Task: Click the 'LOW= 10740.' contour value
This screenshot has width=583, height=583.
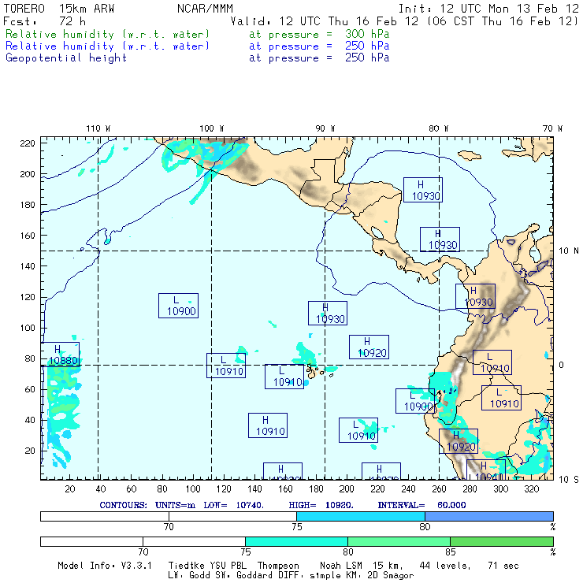Action: (x=233, y=505)
